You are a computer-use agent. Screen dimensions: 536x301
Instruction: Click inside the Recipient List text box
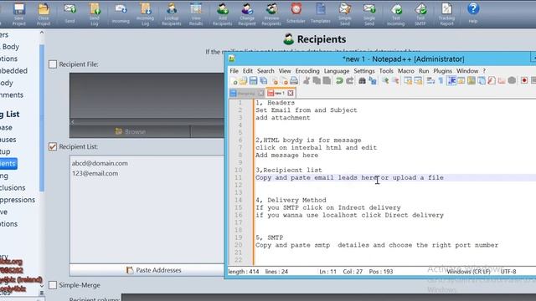pos(147,209)
